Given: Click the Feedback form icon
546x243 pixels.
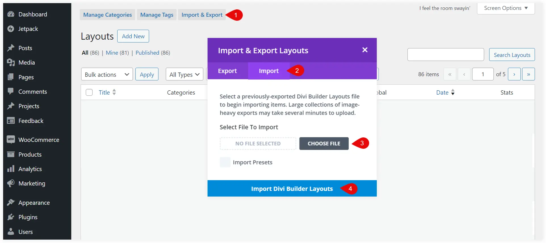Looking at the screenshot, I should pyautogui.click(x=11, y=121).
